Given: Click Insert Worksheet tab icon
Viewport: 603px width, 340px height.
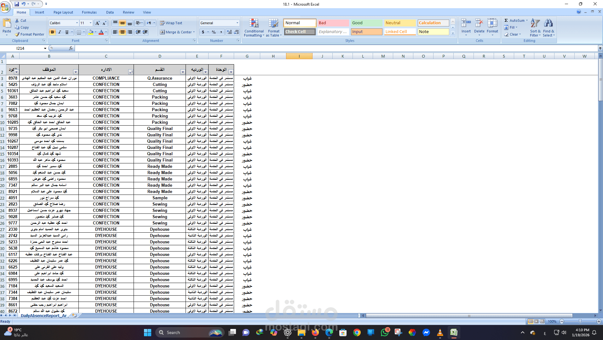Looking at the screenshot, I should click(x=74, y=315).
